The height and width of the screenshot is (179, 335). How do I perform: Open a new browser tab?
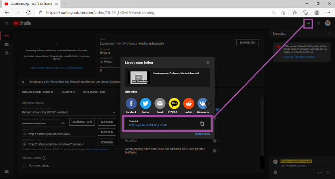tap(65, 4)
